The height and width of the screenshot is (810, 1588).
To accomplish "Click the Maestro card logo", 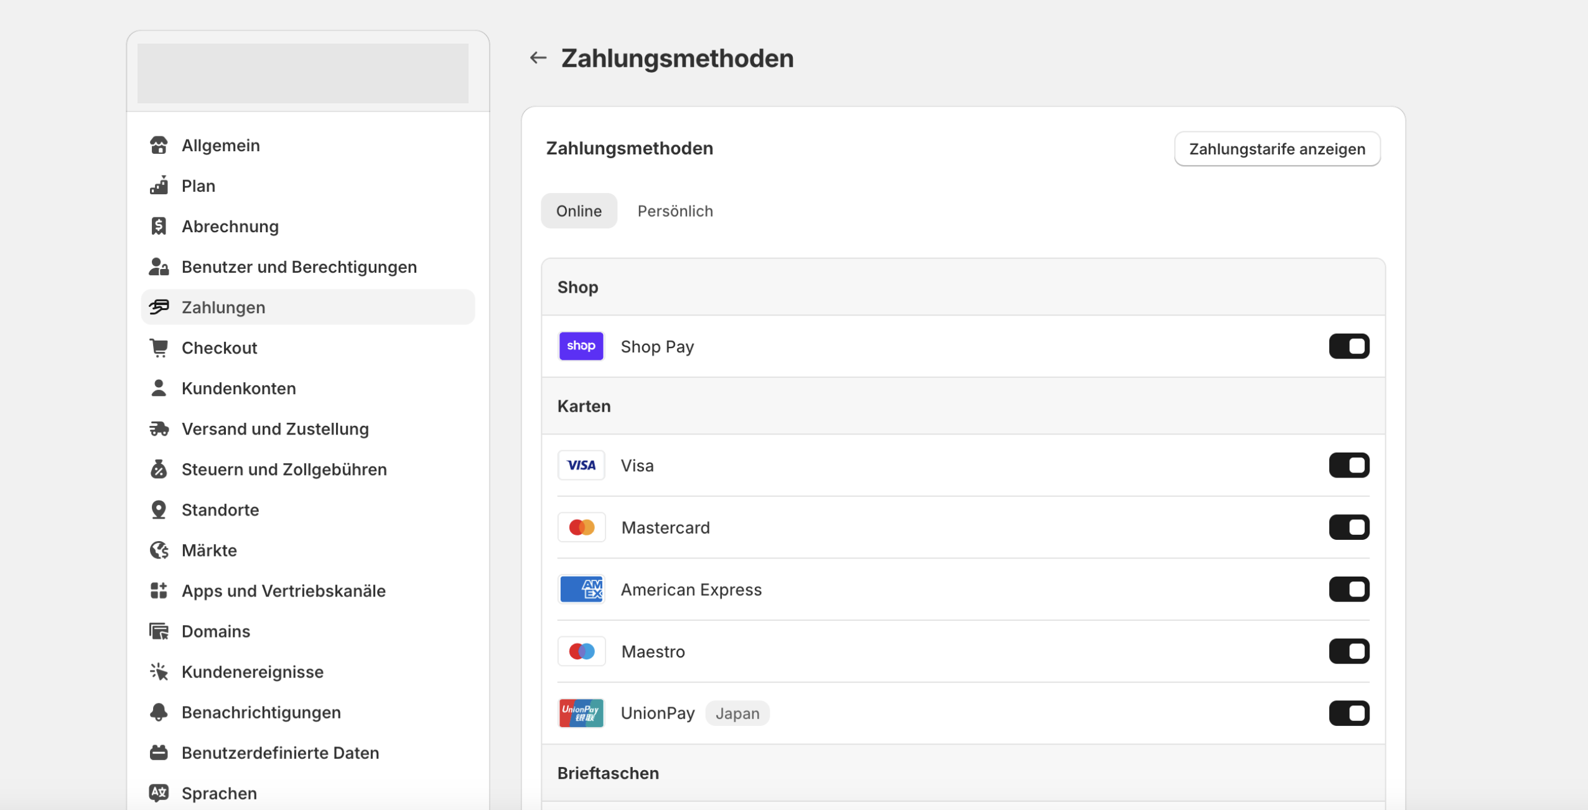I will click(581, 651).
